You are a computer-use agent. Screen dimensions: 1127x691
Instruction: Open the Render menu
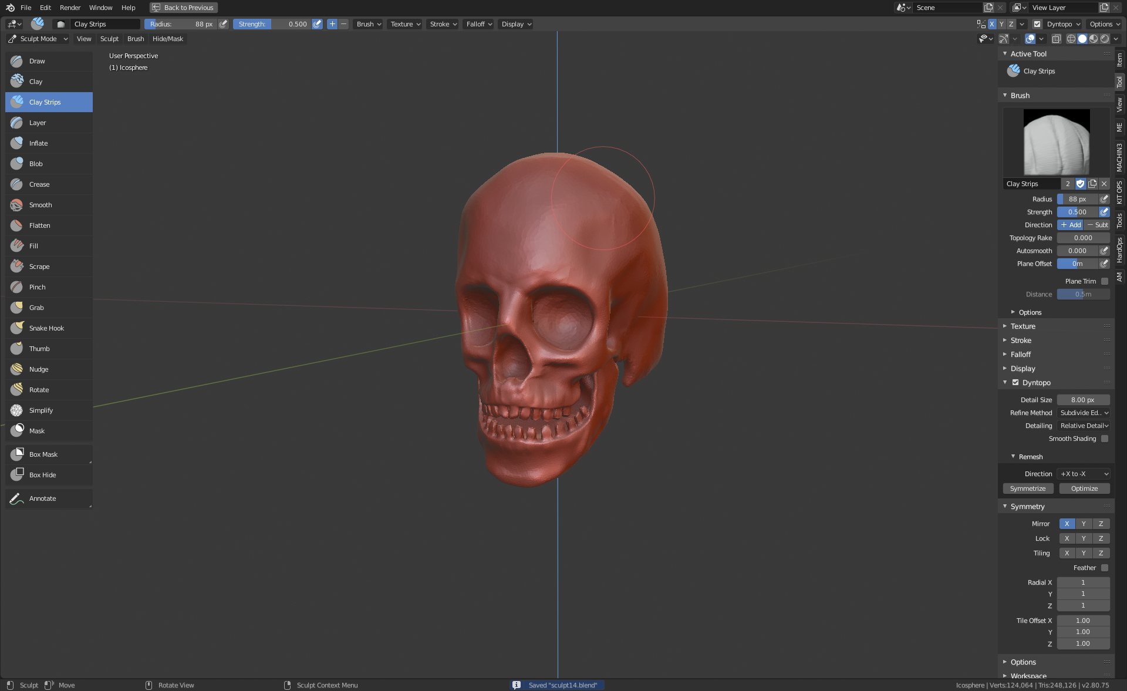pos(70,8)
